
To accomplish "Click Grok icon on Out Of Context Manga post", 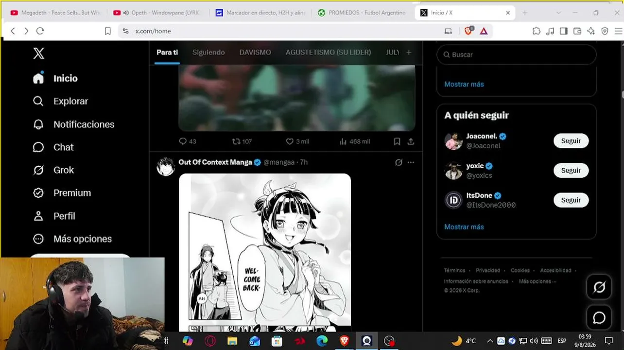I will tap(399, 162).
